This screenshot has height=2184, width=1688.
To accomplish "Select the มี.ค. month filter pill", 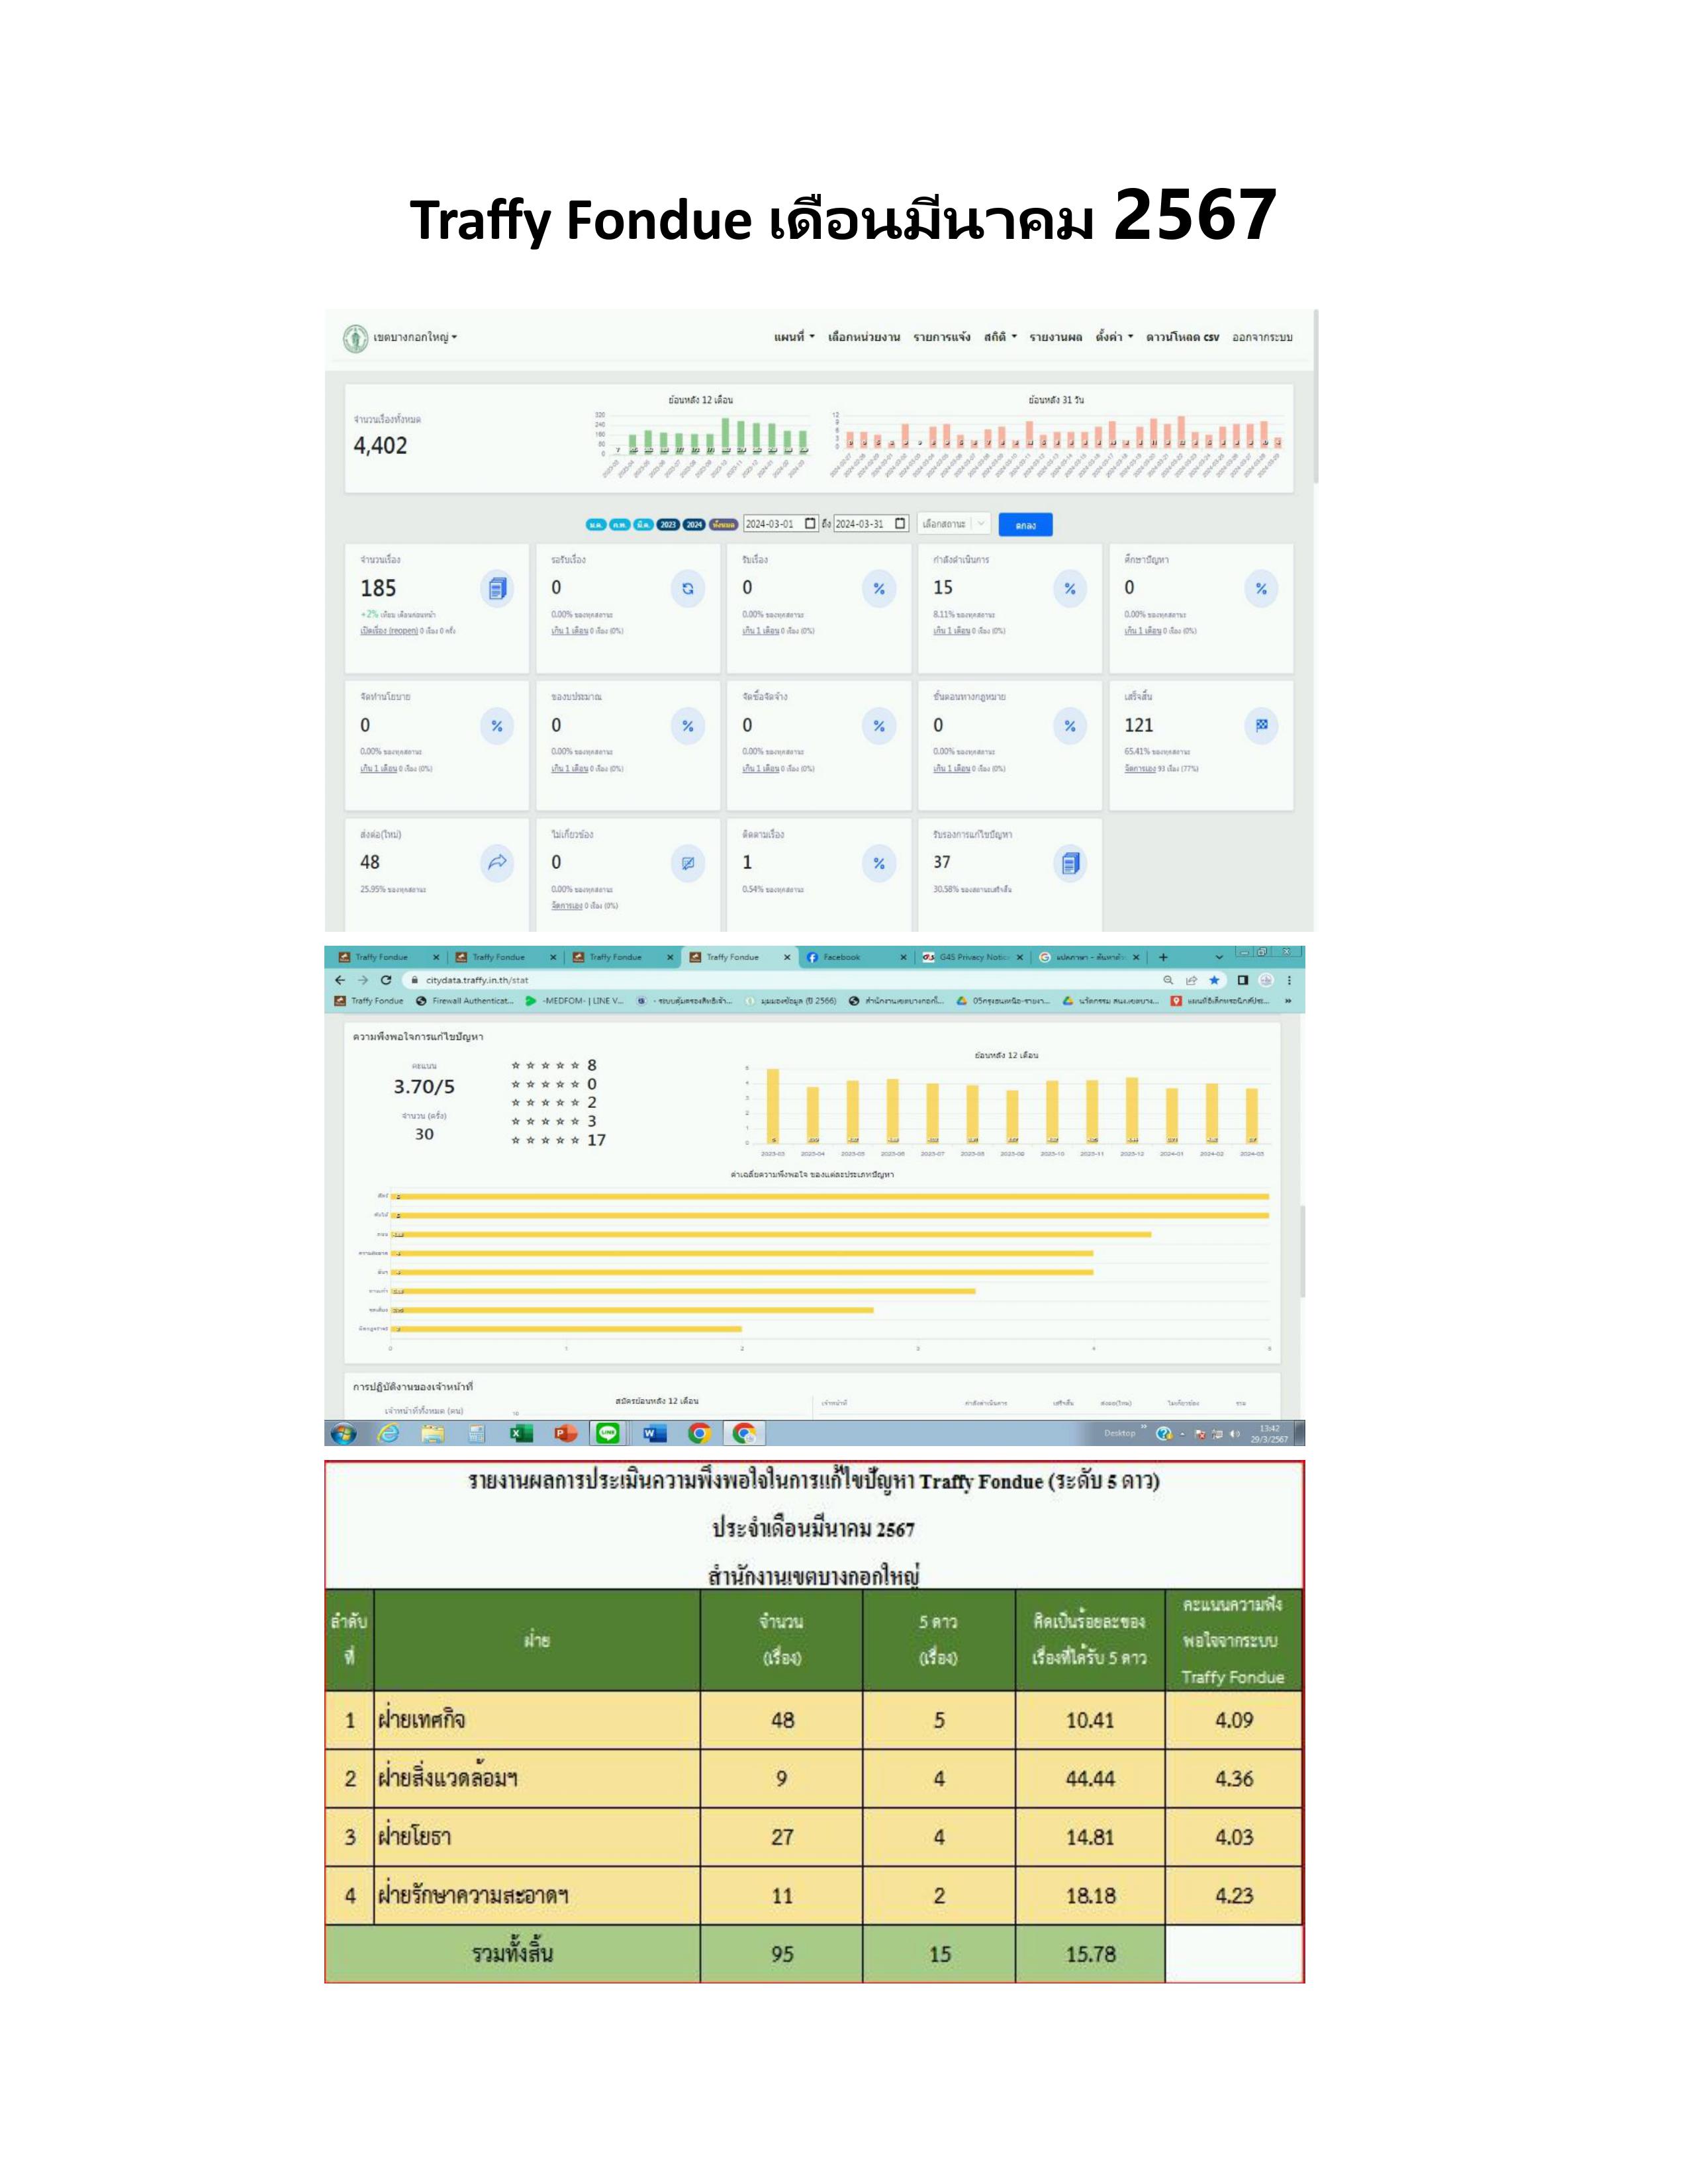I will [x=644, y=525].
